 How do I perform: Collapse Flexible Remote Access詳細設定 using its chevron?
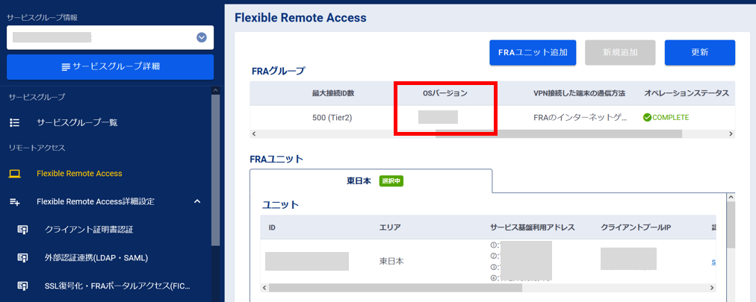click(197, 201)
